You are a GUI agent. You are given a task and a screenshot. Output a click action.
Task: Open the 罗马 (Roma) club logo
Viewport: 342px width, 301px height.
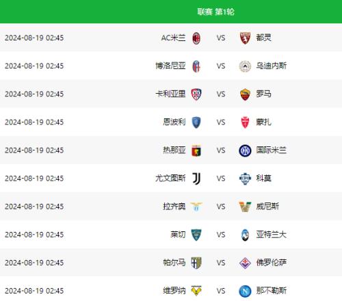(245, 94)
